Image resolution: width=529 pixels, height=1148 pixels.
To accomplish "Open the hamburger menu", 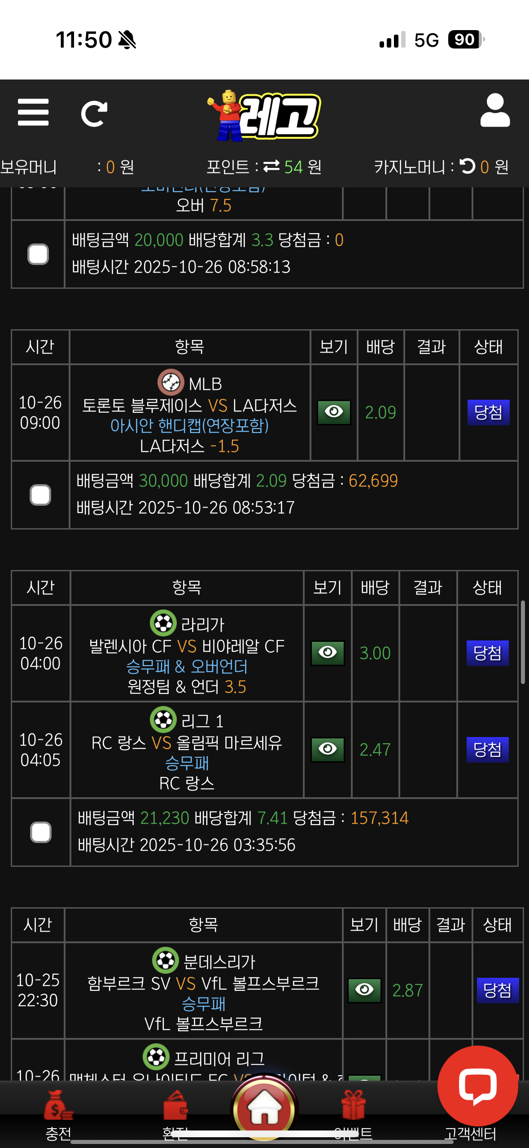I will coord(33,112).
